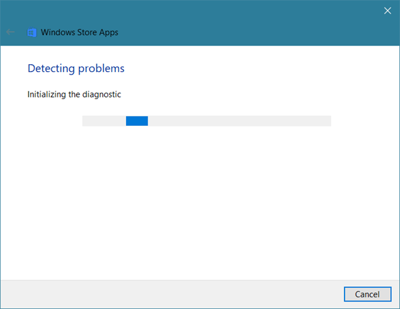Close the troubleshooter window
400x309 pixels.
coord(388,10)
